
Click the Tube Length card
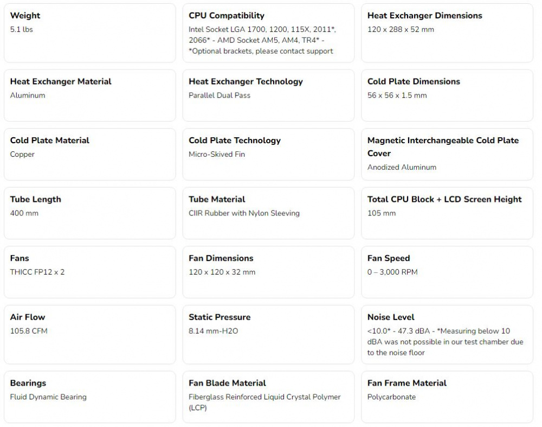[x=90, y=213]
